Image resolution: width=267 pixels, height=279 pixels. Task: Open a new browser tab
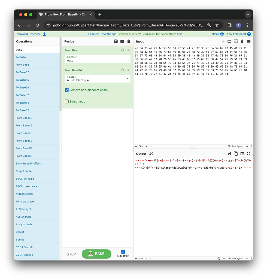pyautogui.click(x=100, y=14)
